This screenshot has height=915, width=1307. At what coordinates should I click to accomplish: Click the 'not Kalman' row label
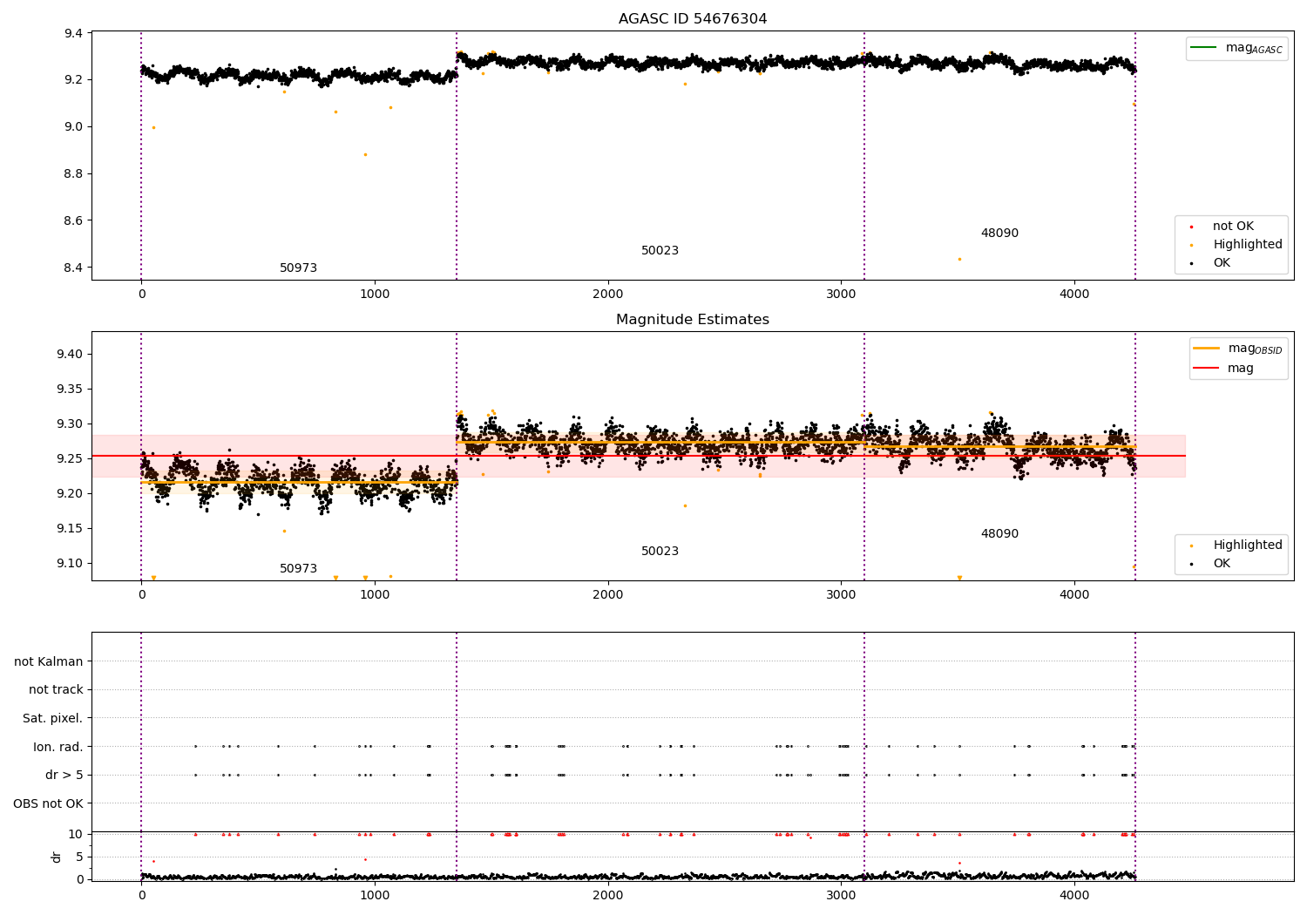[x=49, y=662]
